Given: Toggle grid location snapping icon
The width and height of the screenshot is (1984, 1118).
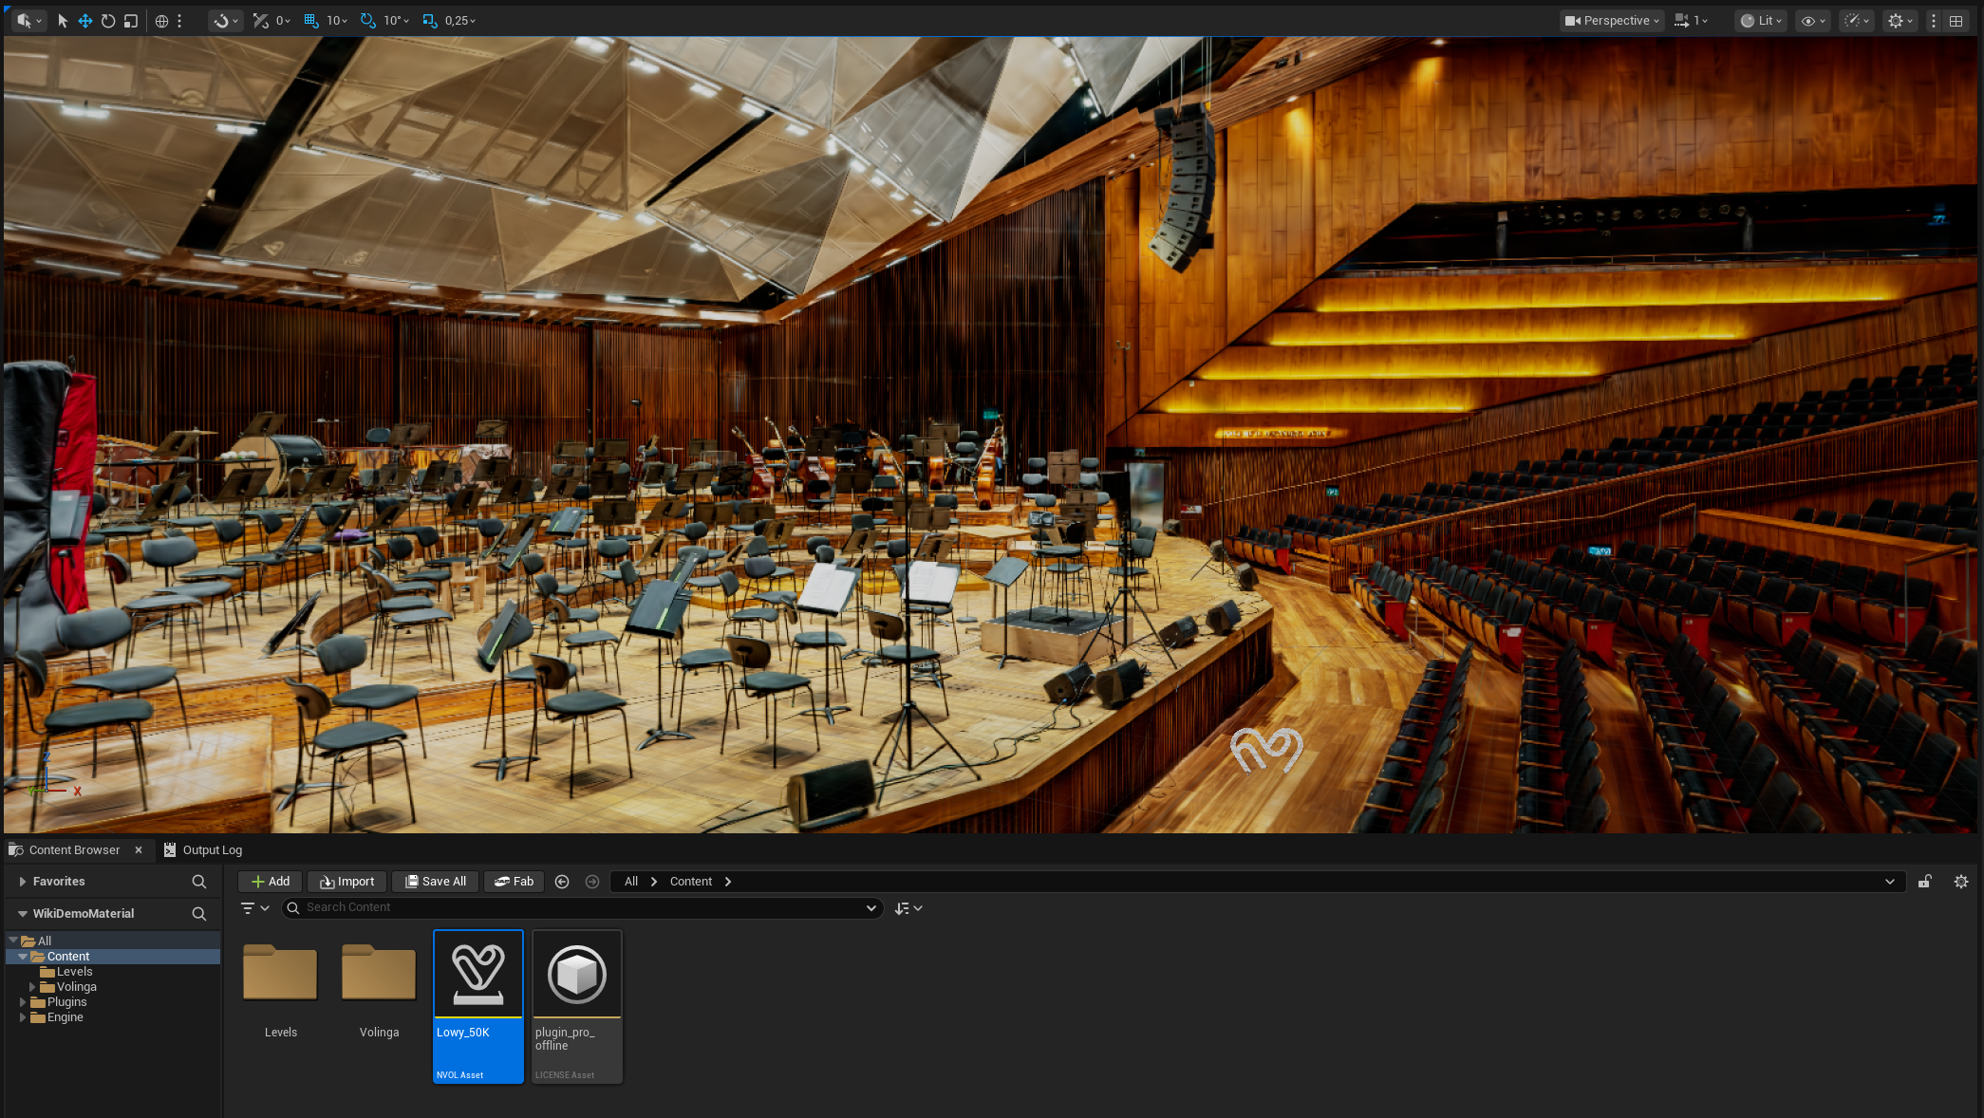Looking at the screenshot, I should pos(311,21).
